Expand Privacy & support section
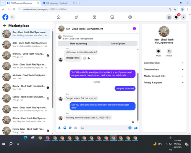 [164, 83]
